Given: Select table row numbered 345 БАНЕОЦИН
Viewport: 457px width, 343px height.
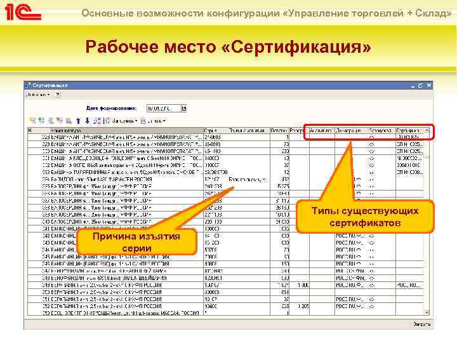Looking at the screenshot, I should tap(226, 257).
